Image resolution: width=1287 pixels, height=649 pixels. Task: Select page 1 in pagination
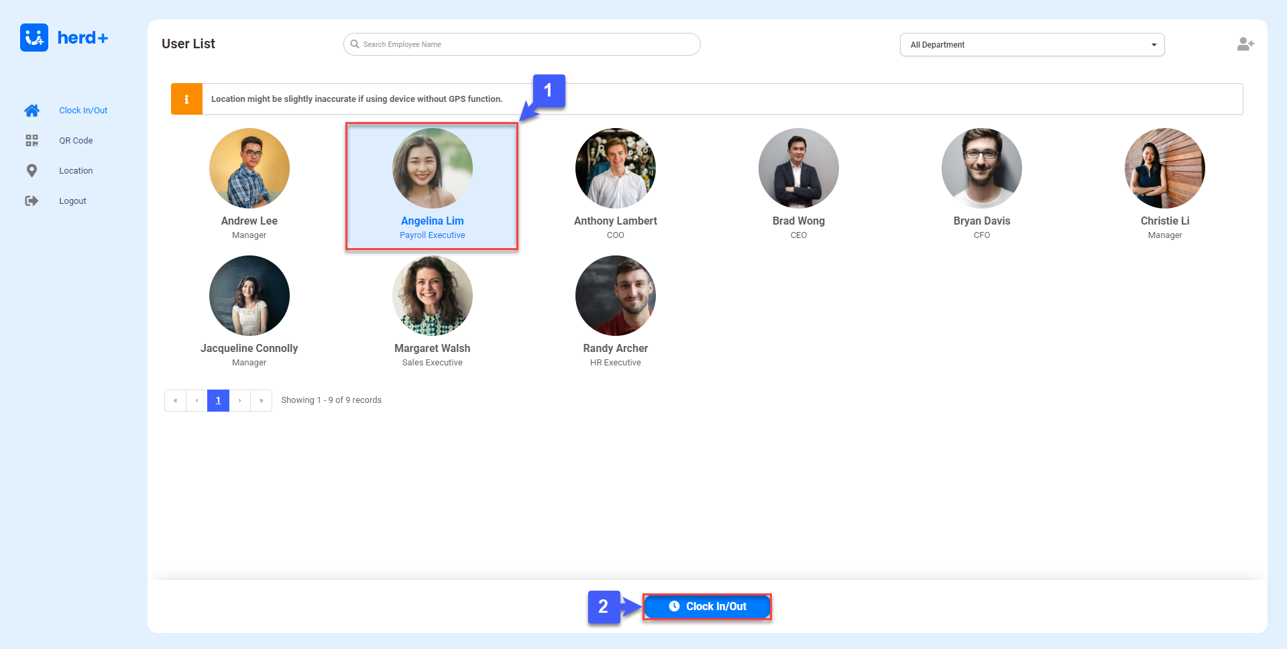[x=218, y=400]
